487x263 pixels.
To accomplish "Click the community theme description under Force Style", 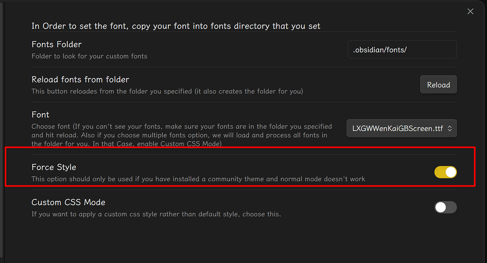I will [198, 179].
